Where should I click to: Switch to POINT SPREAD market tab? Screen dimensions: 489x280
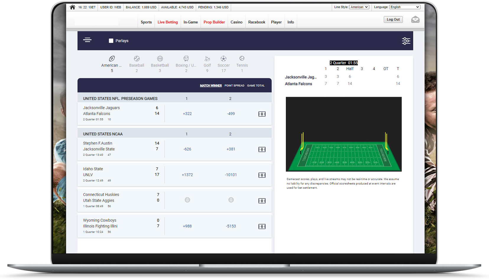(234, 86)
